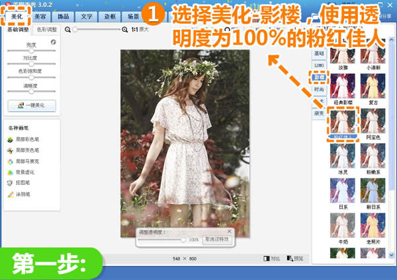Click the 548 × 800 image size text

click(185, 258)
